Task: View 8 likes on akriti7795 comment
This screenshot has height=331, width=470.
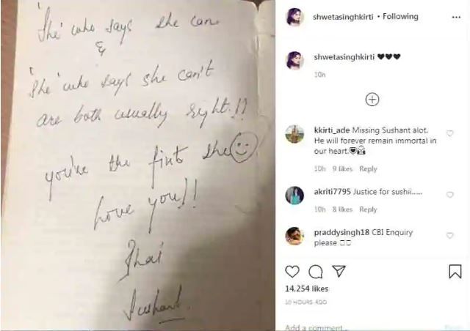Action: (x=342, y=209)
